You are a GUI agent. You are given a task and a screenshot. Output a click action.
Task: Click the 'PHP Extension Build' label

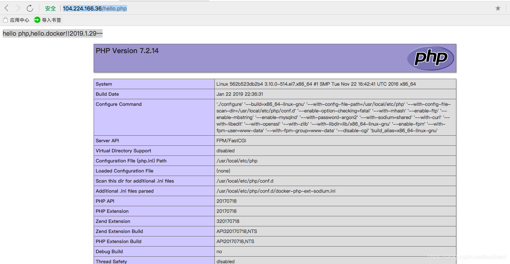point(118,242)
